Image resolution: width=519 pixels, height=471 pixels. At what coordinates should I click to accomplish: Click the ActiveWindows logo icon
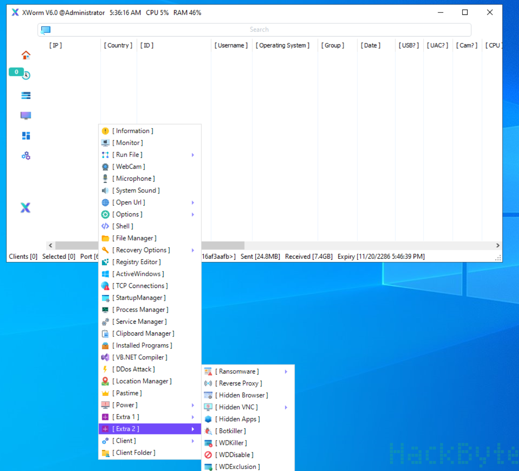tap(105, 274)
